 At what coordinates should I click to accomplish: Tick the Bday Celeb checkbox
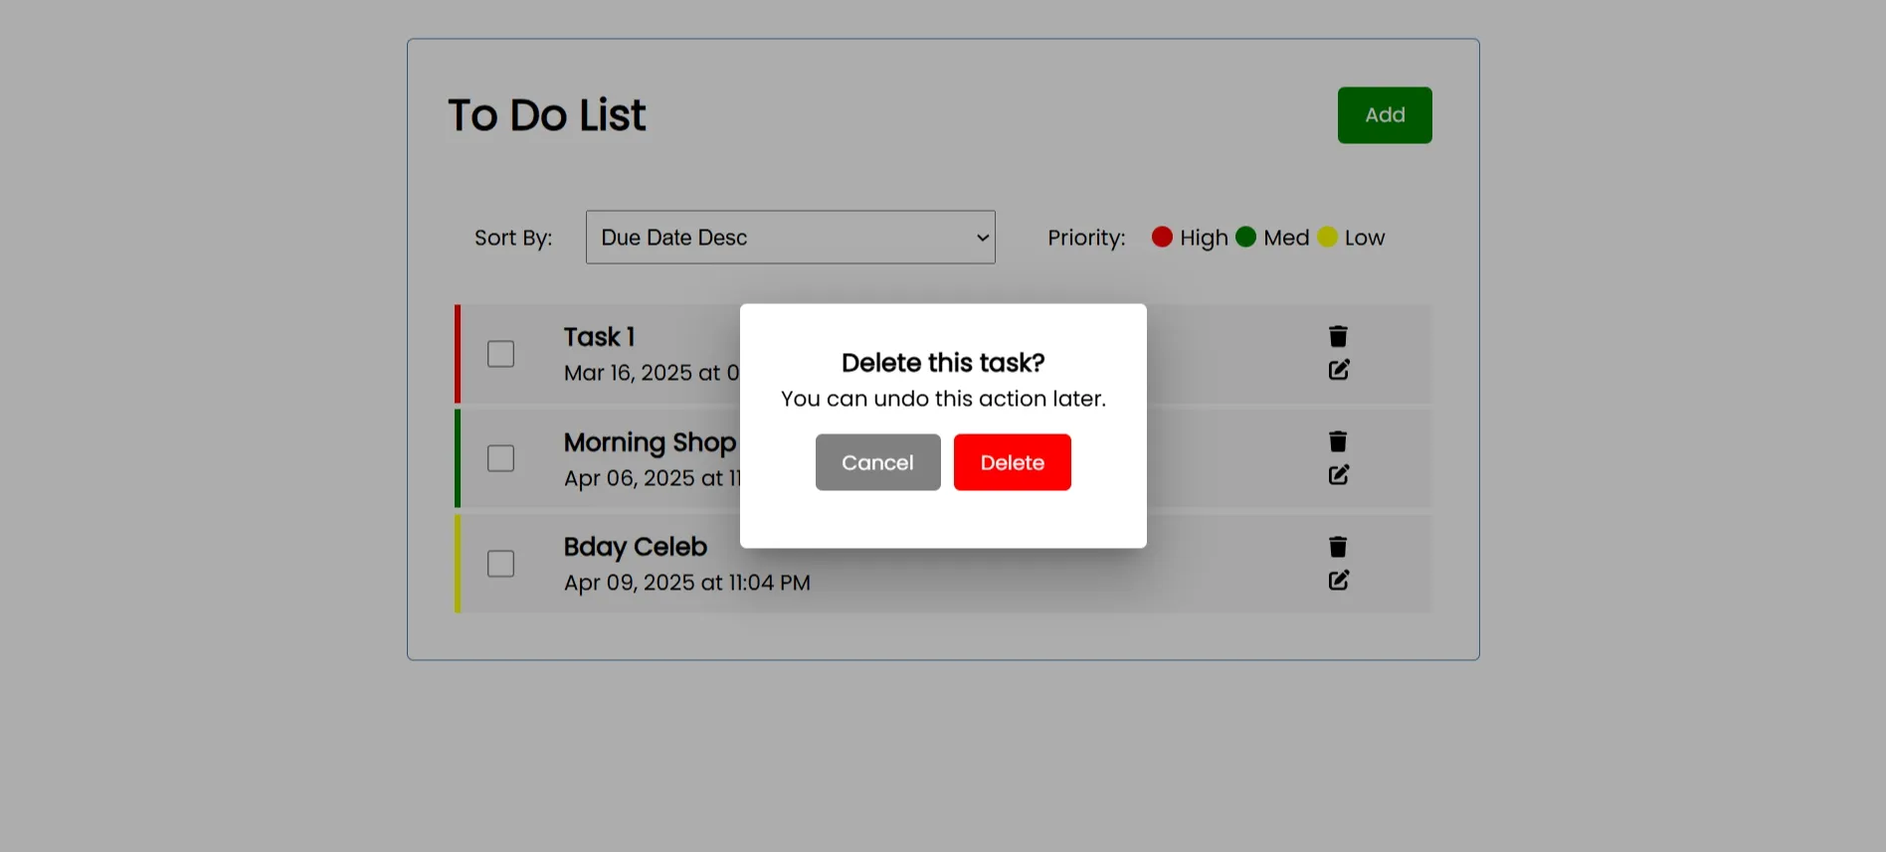coord(500,564)
